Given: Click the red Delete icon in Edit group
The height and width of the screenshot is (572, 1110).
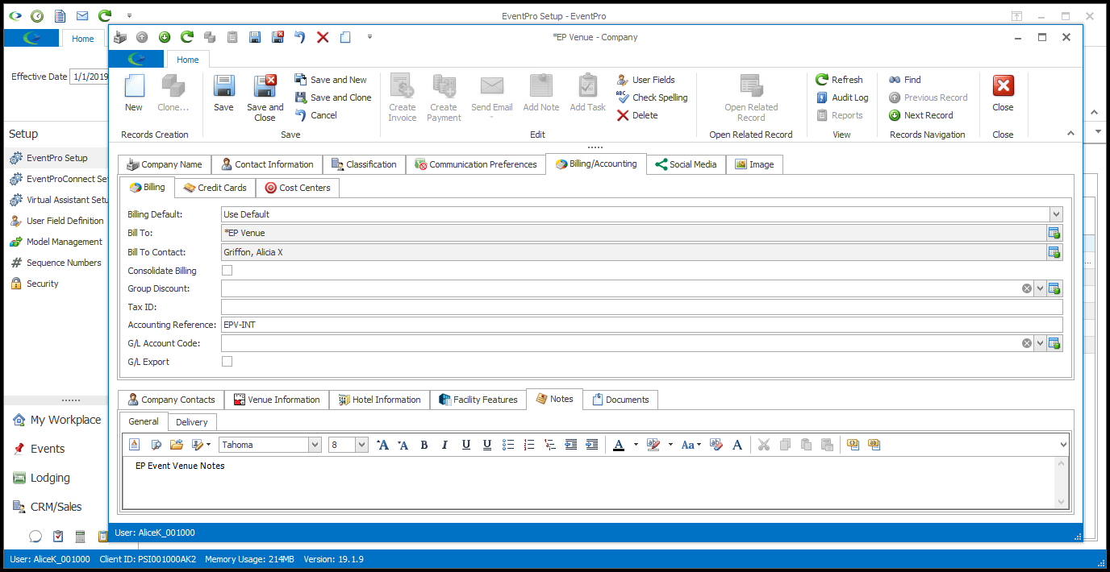Looking at the screenshot, I should tap(623, 115).
